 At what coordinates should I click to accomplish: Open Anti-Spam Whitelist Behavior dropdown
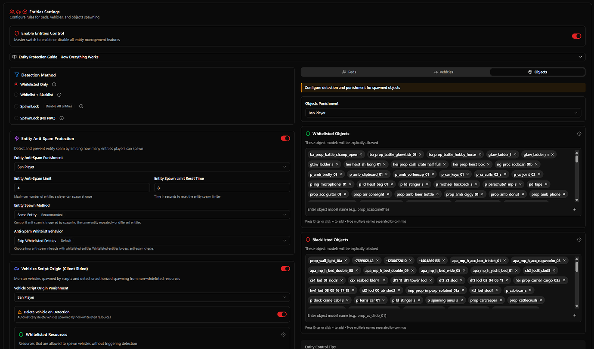152,241
